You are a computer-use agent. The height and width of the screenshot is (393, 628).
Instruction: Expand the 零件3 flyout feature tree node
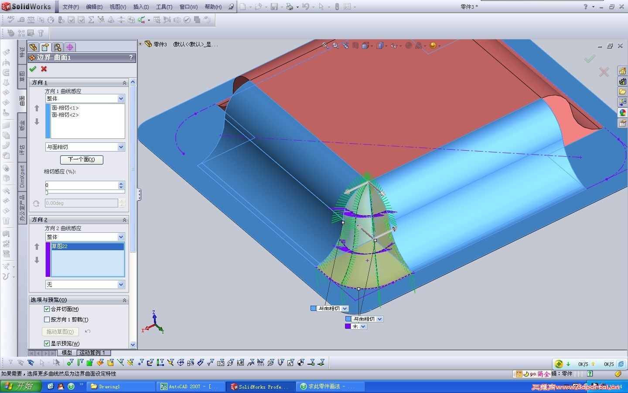pos(140,44)
